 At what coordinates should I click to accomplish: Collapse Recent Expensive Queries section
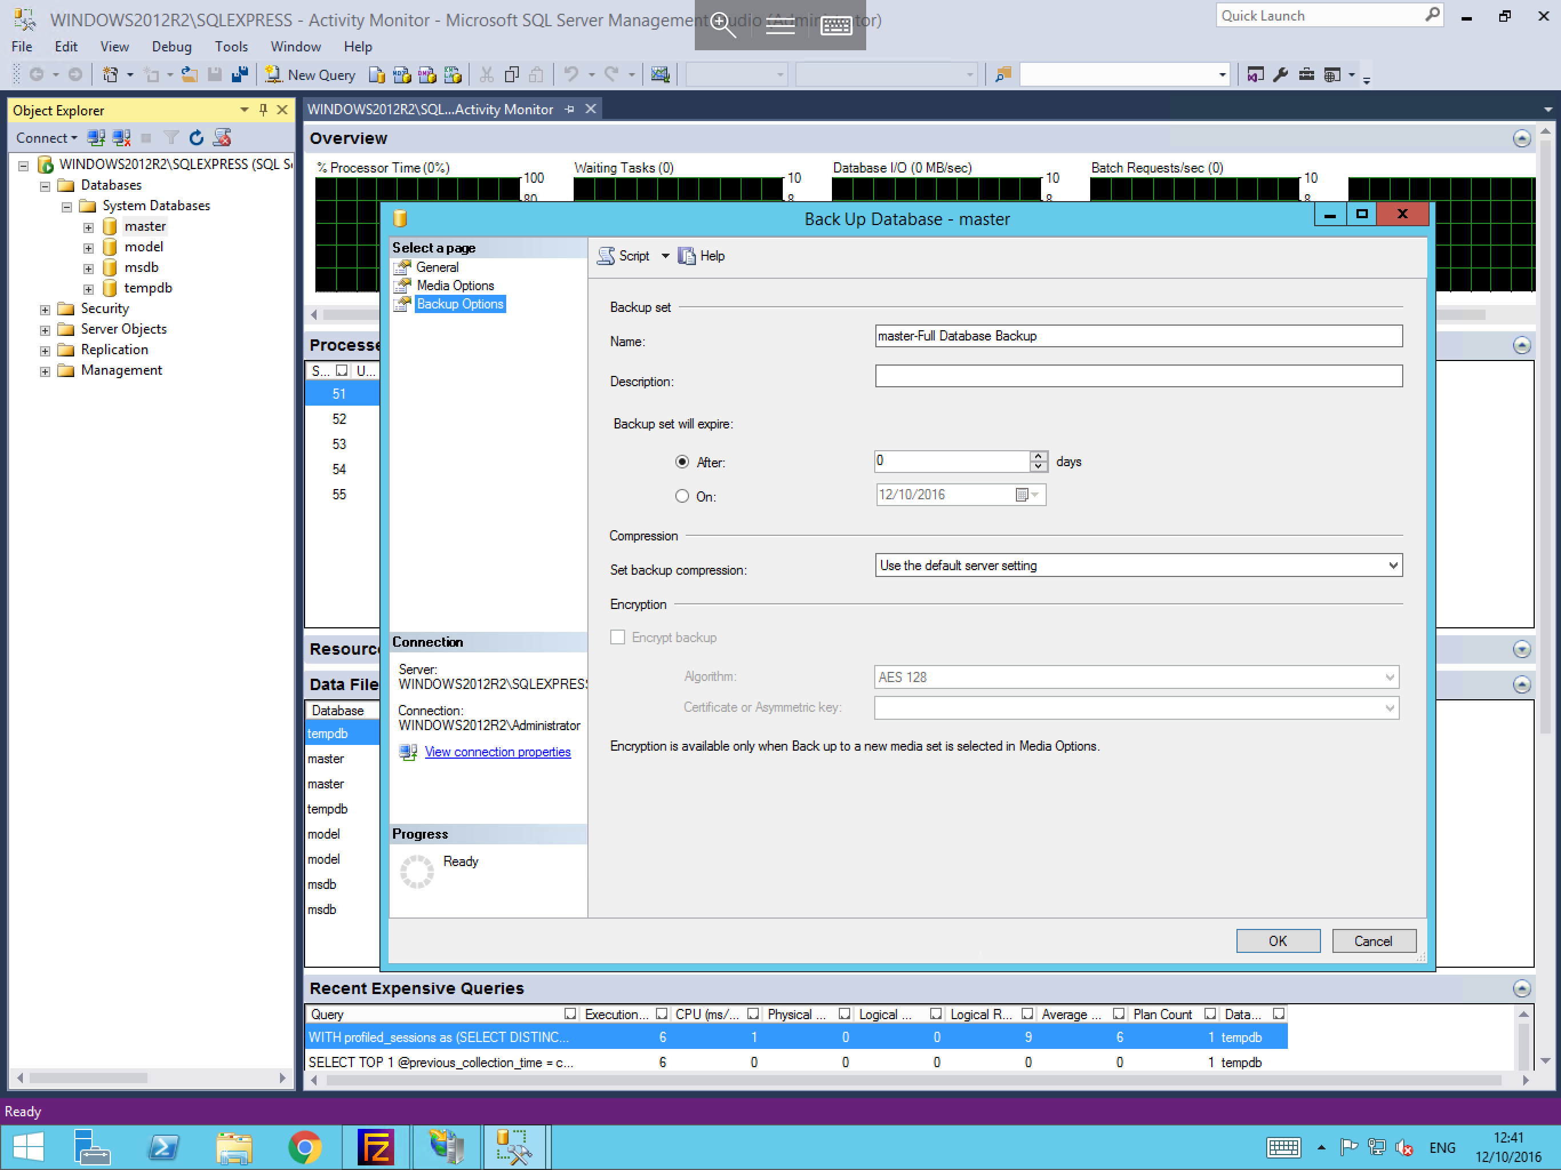[x=1522, y=988]
